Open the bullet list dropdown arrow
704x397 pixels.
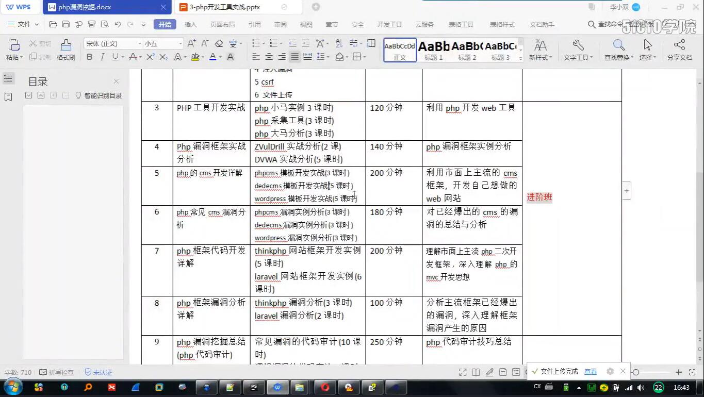coord(264,44)
